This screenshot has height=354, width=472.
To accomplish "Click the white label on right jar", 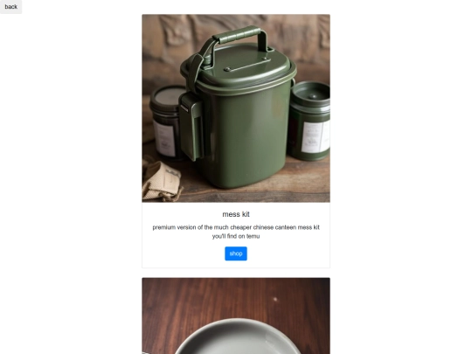I will click(x=316, y=137).
